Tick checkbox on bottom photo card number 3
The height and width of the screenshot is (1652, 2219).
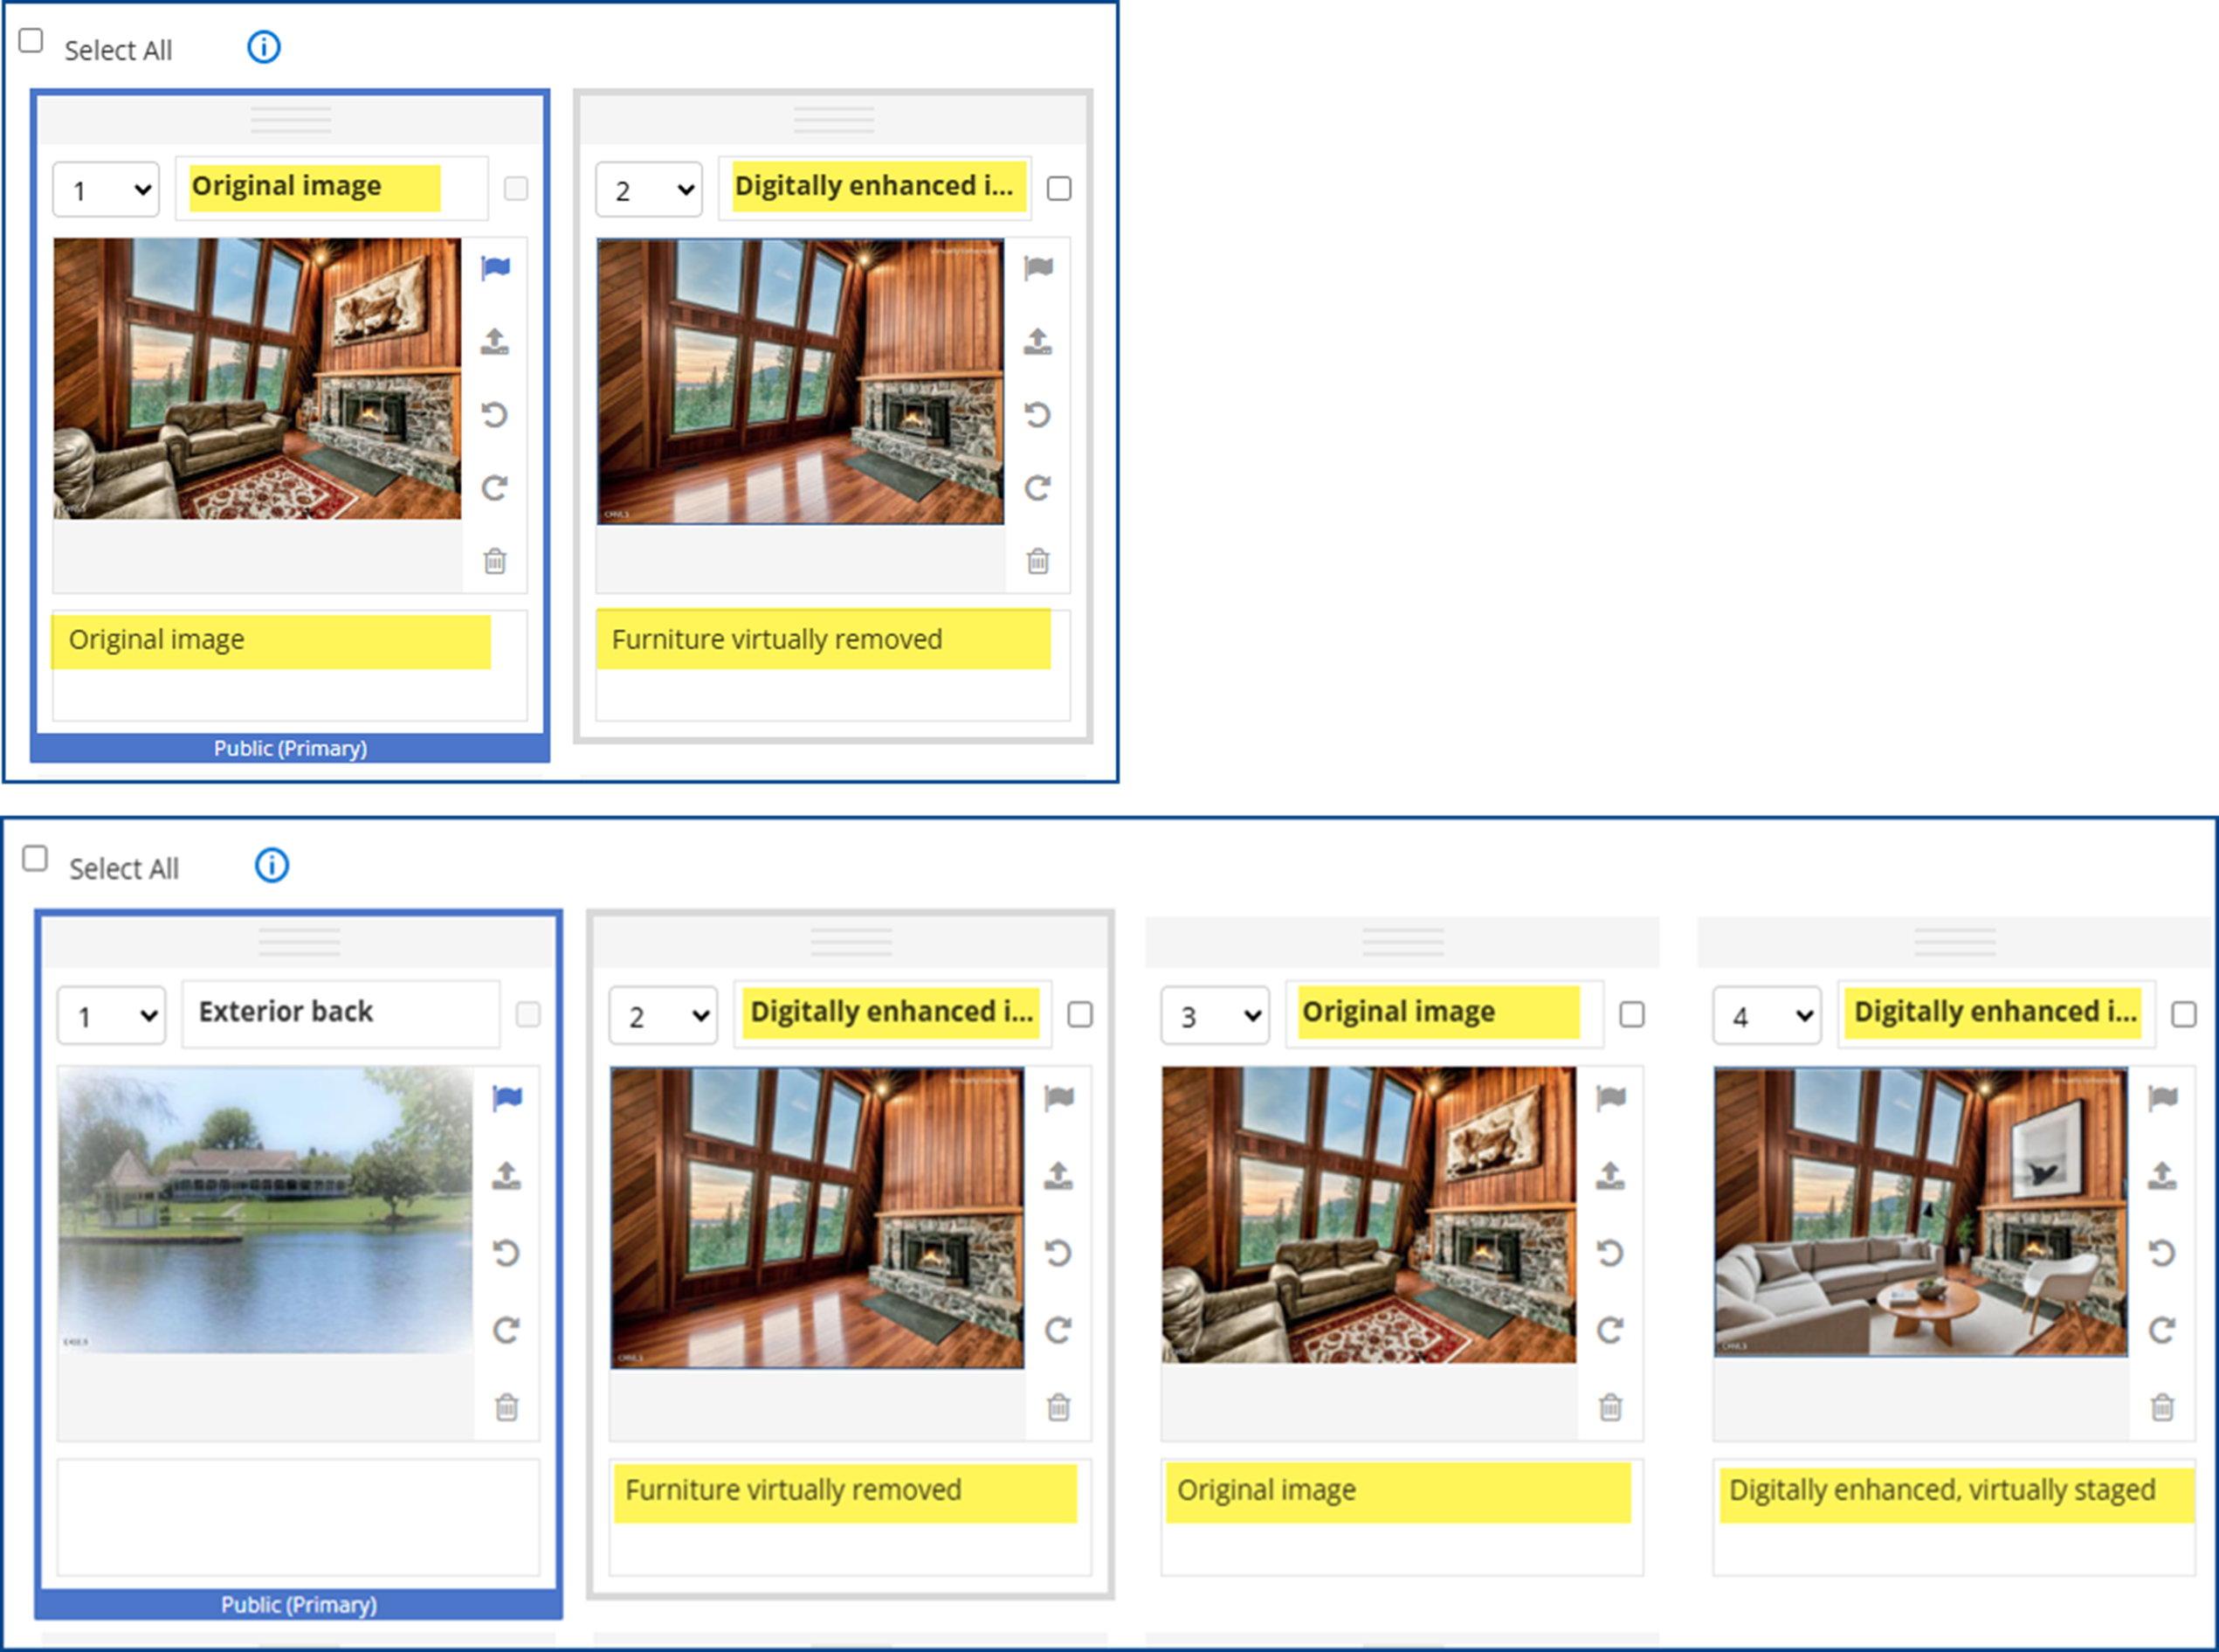[x=1631, y=1014]
